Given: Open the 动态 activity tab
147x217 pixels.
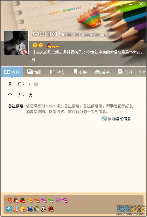Looking at the screenshot, I should click(x=57, y=72).
